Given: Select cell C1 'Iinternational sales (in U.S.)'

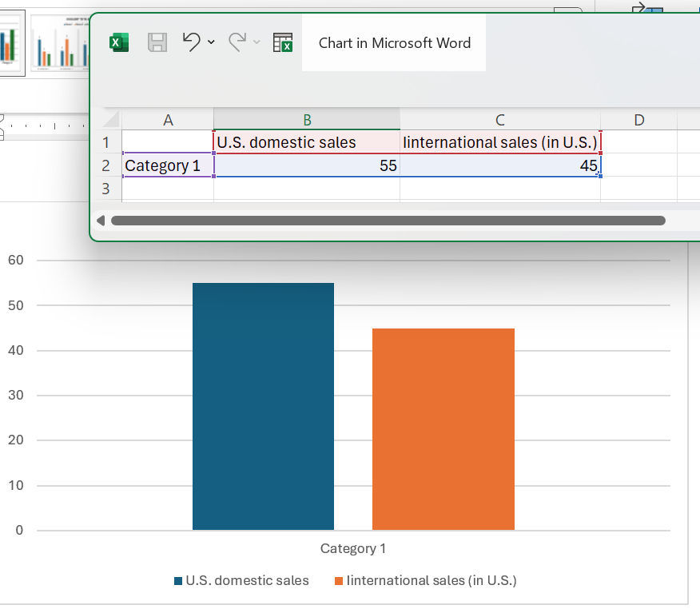Looking at the screenshot, I should [500, 142].
